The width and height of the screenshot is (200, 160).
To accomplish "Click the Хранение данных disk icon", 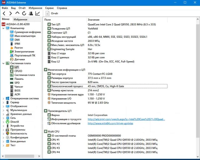I will pyautogui.click(x=7, y=114).
